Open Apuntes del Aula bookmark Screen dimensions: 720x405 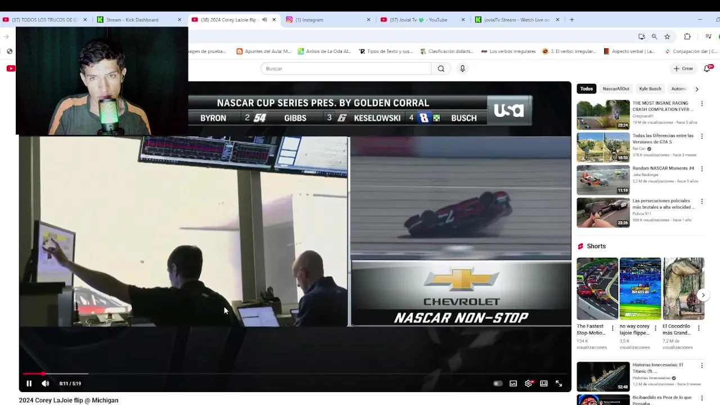(x=264, y=51)
